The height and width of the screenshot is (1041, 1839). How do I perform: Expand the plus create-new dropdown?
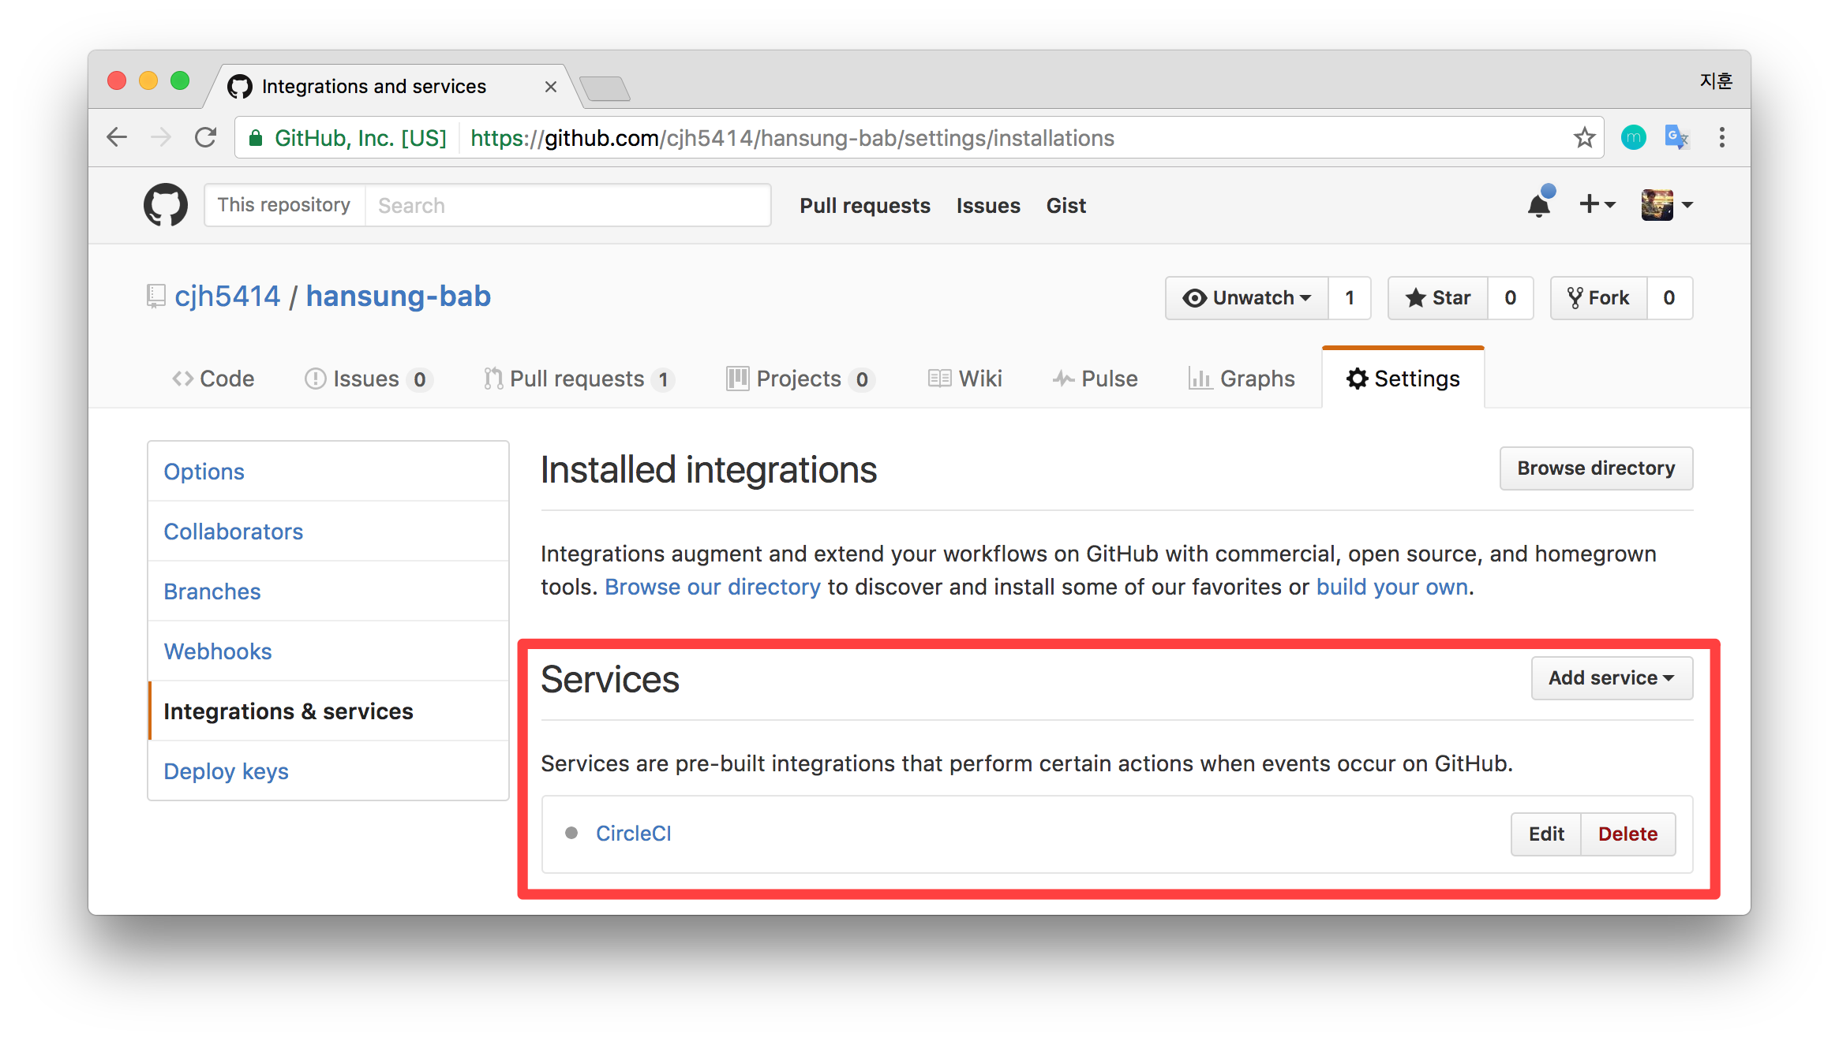1597,204
